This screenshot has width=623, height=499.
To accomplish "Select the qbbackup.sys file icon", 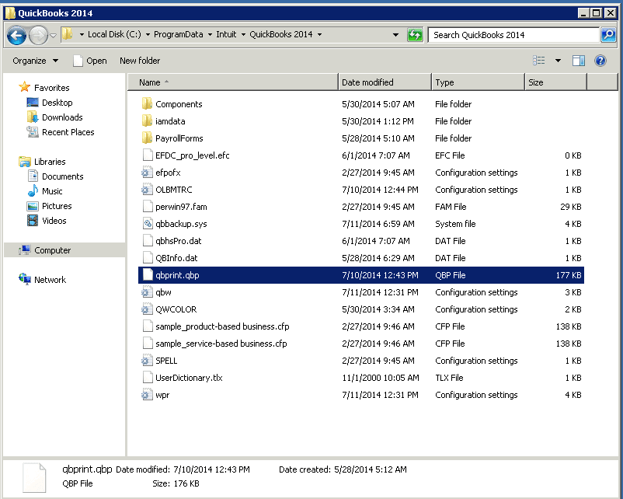I will [x=148, y=224].
